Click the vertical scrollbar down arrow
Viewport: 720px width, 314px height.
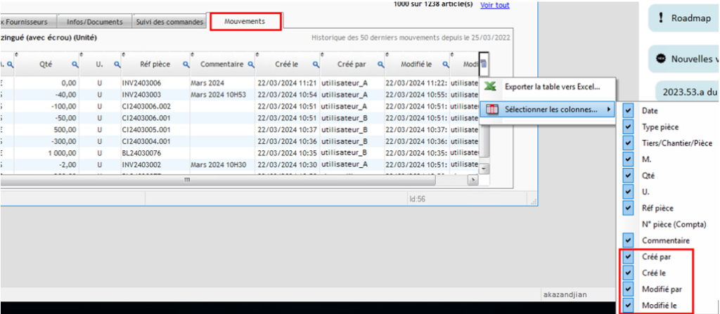[484, 169]
